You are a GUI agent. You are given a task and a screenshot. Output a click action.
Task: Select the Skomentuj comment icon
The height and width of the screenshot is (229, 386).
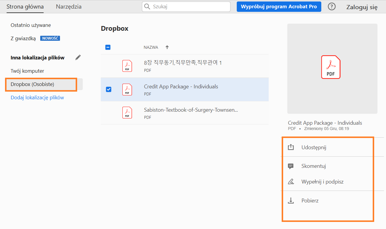click(291, 166)
